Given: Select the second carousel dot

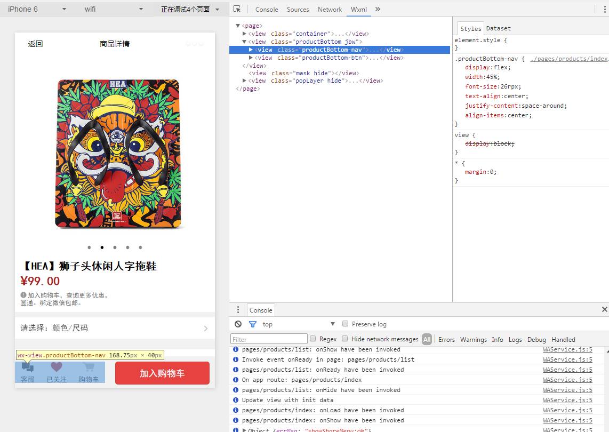Looking at the screenshot, I should (x=102, y=247).
